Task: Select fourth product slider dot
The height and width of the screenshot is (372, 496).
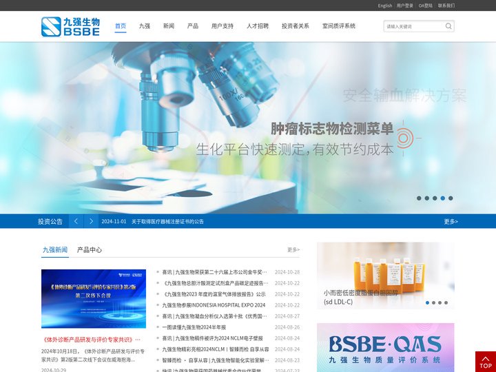Action: pos(446,302)
